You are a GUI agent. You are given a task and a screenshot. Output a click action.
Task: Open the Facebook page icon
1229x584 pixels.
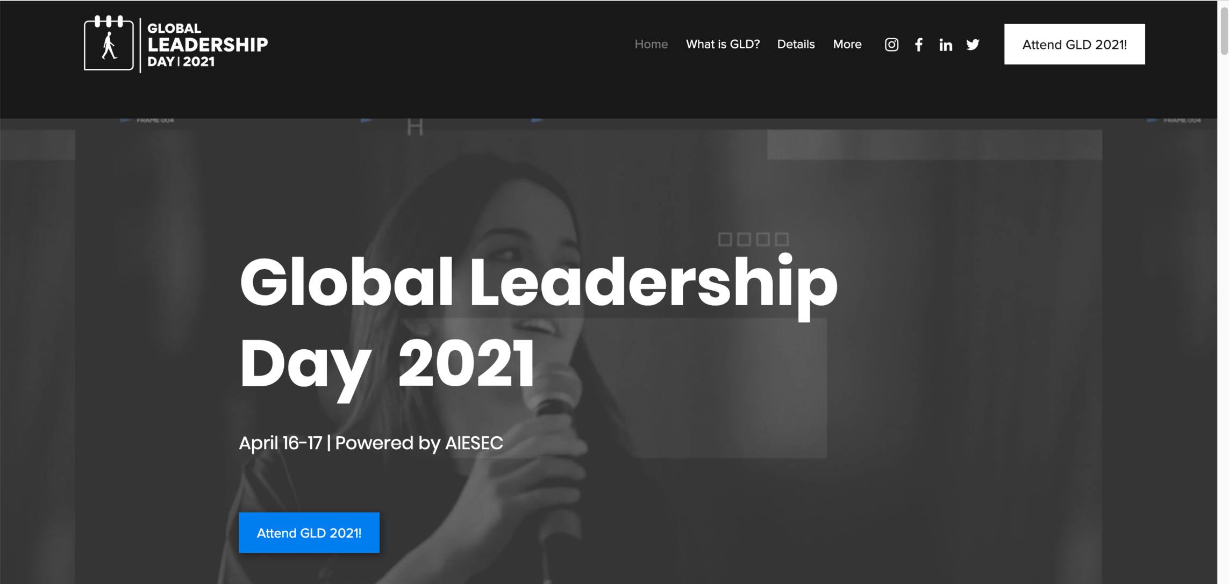tap(919, 45)
